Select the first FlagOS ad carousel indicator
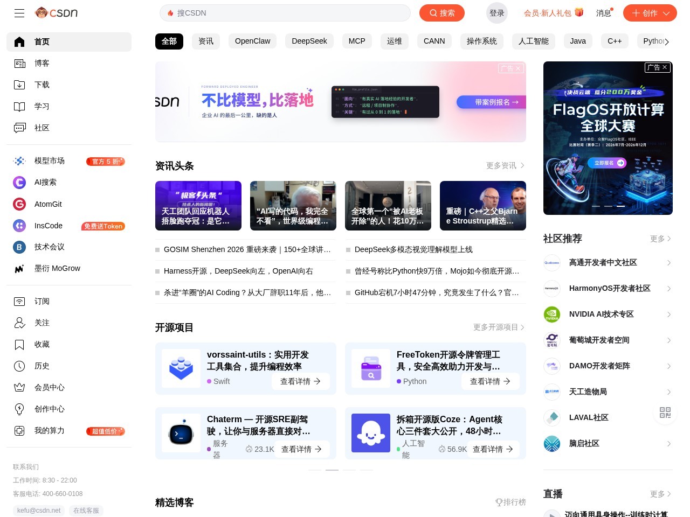 596,206
